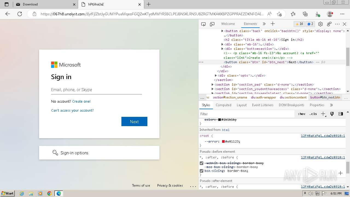Image resolution: width=350 pixels, height=197 pixels.
Task: Expand the section_youdonthaveaccess node
Action: (212, 89)
